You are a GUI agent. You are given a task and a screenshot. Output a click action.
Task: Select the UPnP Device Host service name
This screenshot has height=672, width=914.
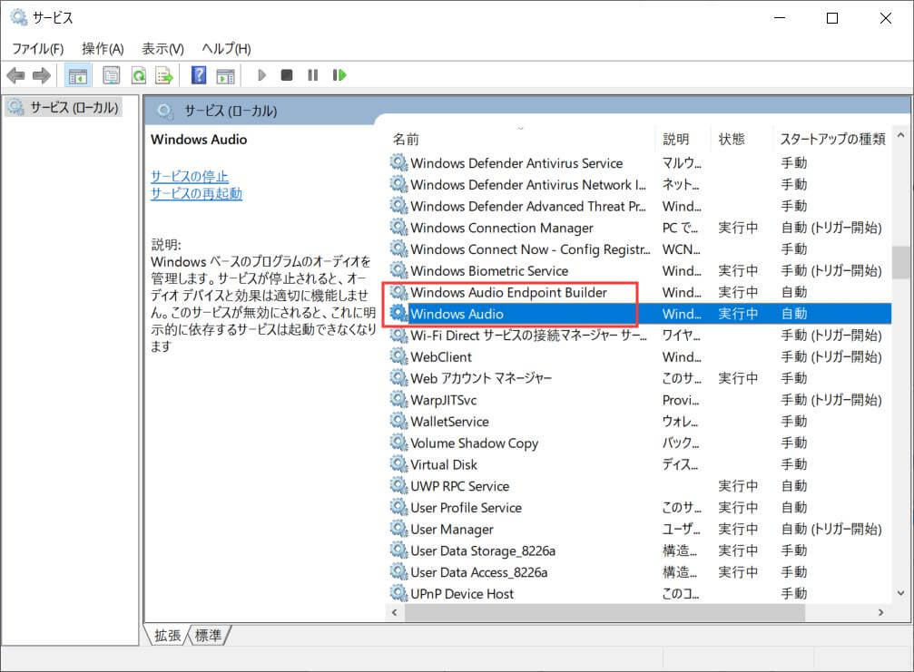click(x=462, y=594)
